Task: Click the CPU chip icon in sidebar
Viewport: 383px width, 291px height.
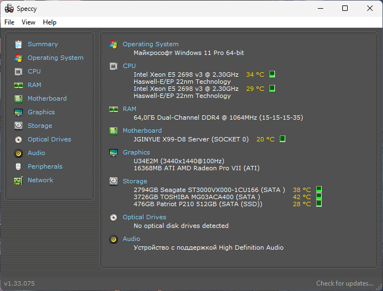Action: [x=18, y=71]
